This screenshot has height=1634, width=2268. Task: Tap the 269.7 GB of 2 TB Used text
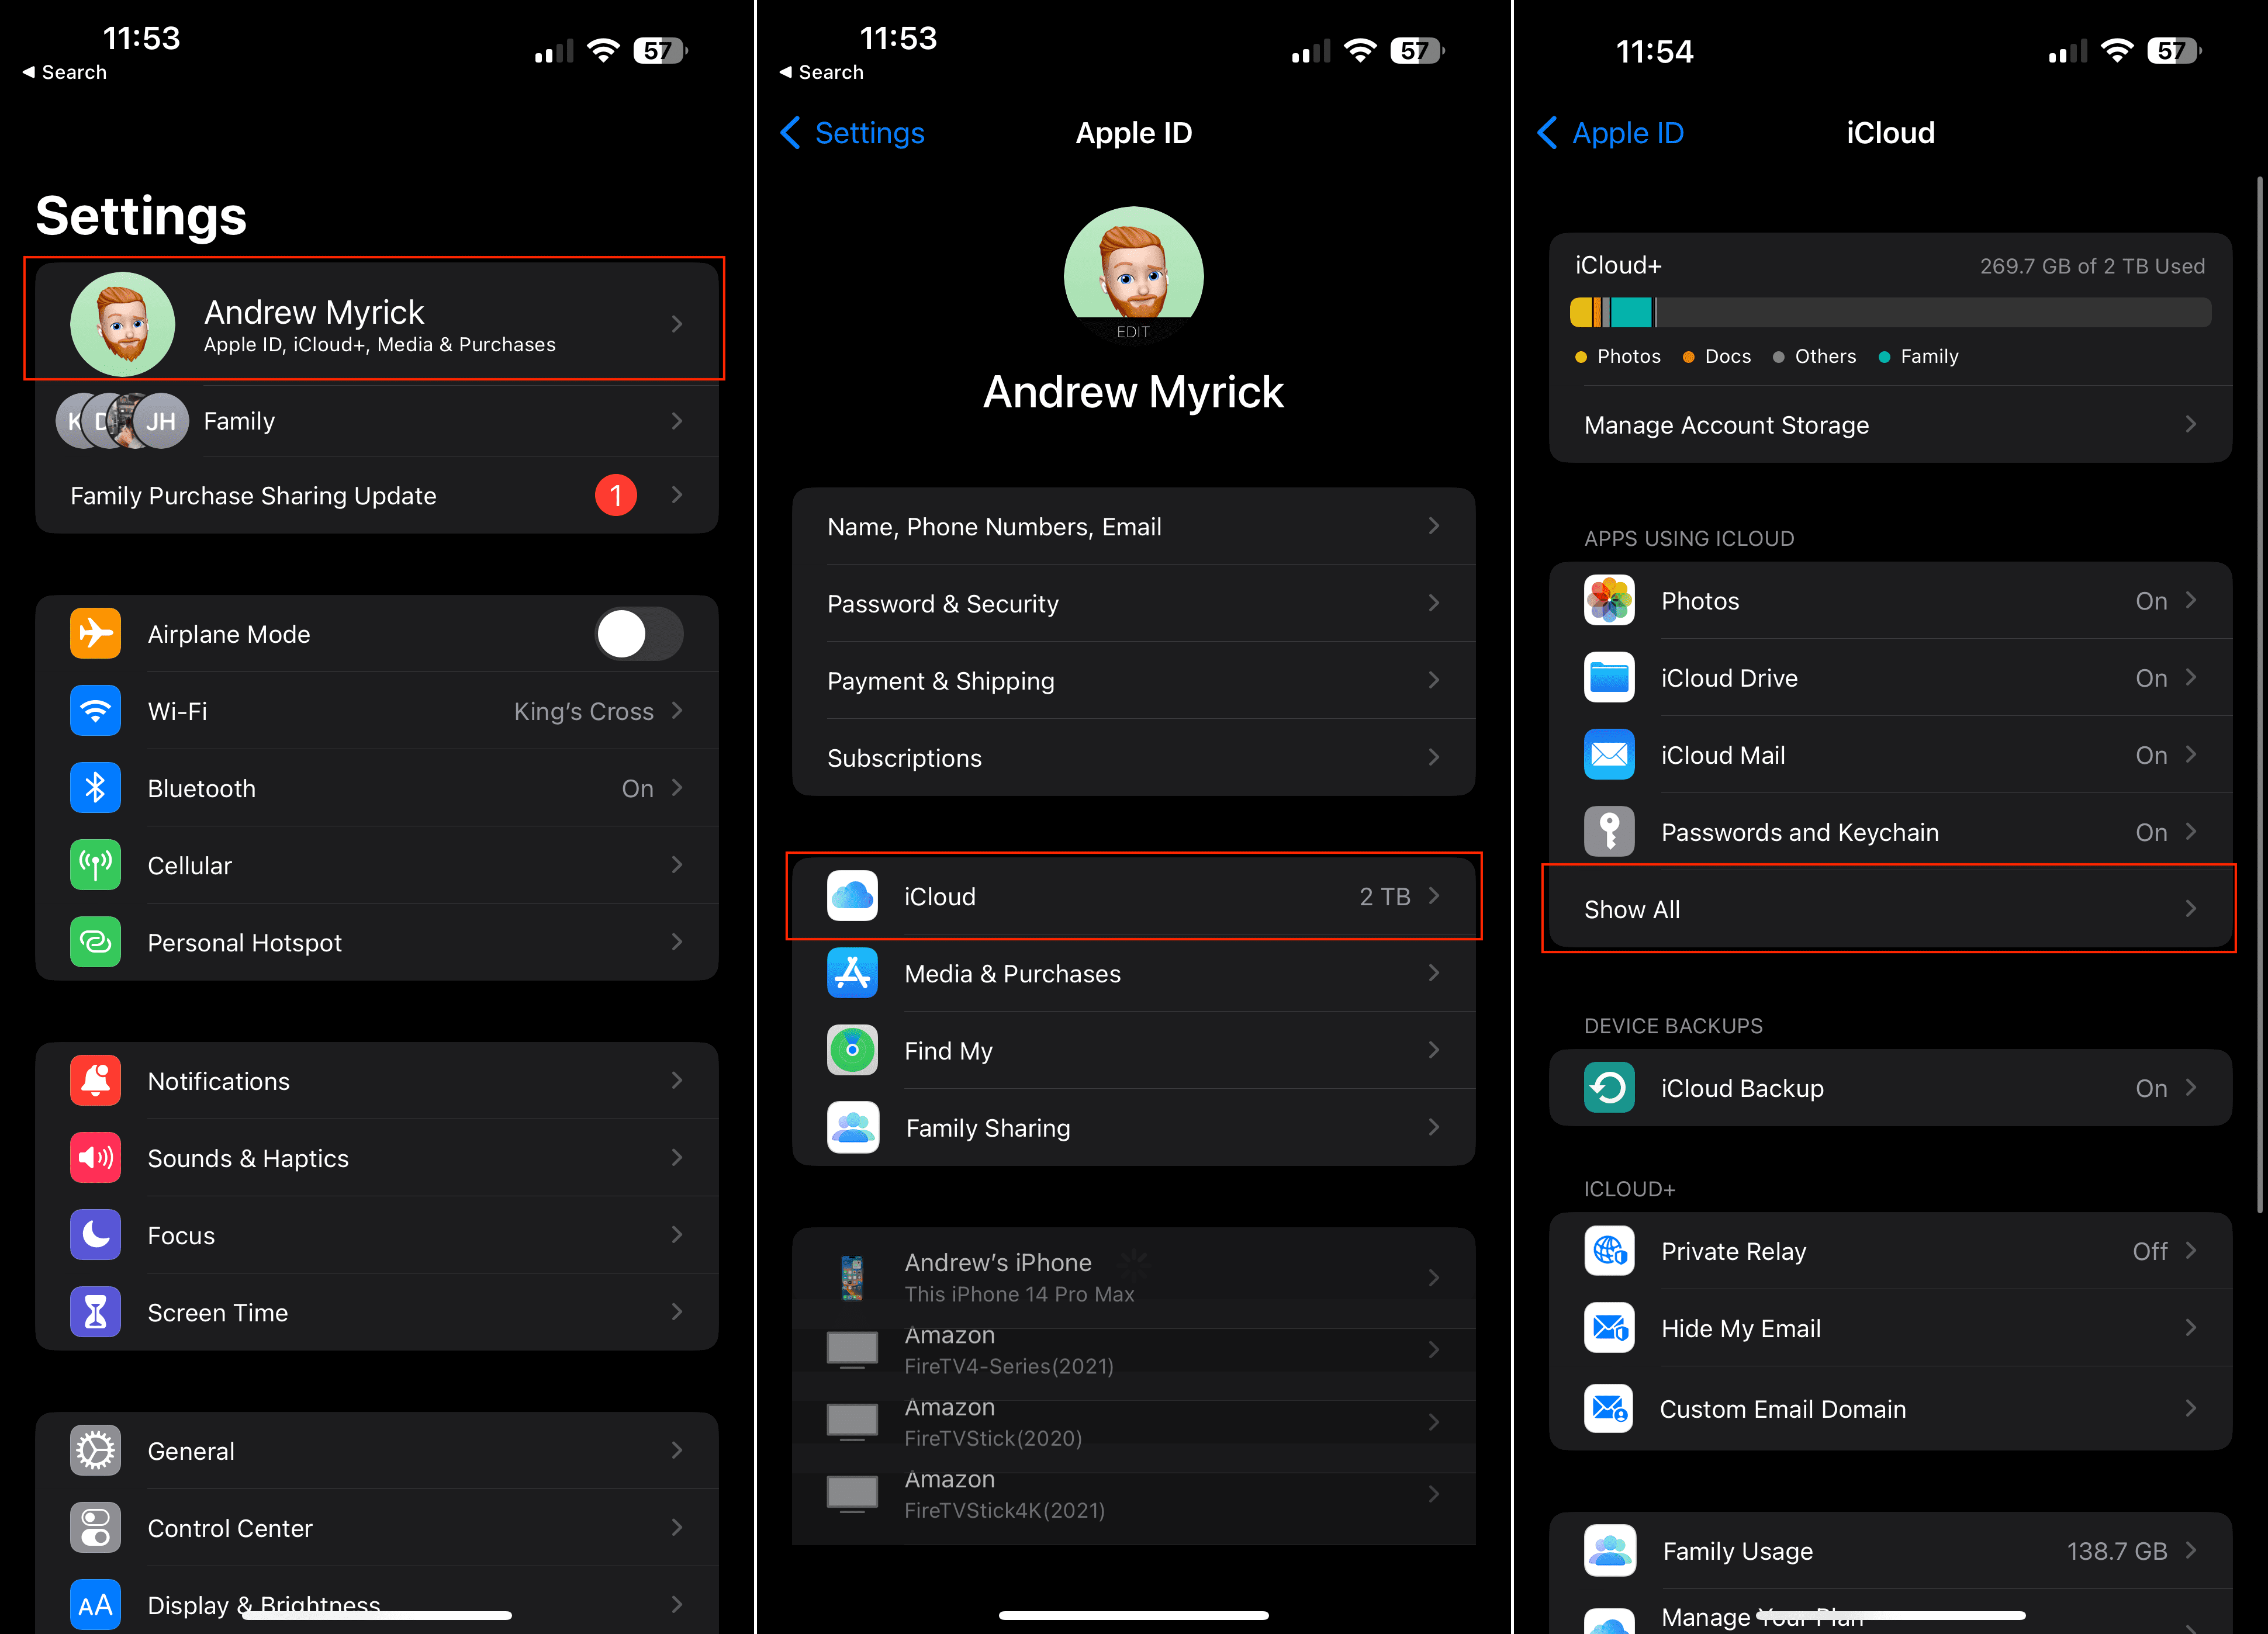pos(2092,266)
